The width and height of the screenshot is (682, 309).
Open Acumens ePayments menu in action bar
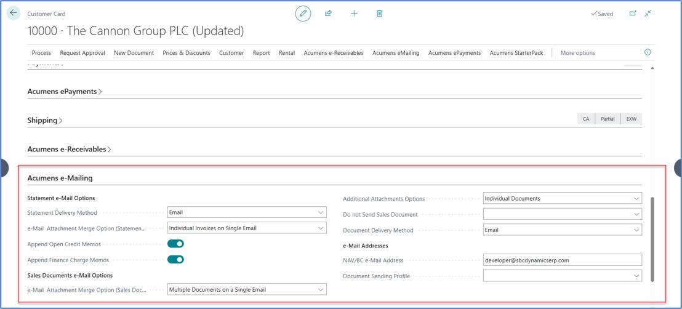tap(454, 53)
